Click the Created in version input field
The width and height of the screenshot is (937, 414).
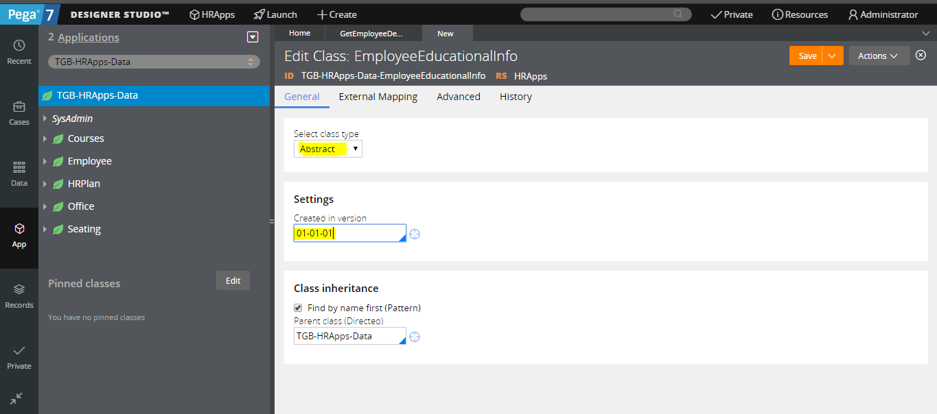pyautogui.click(x=350, y=233)
